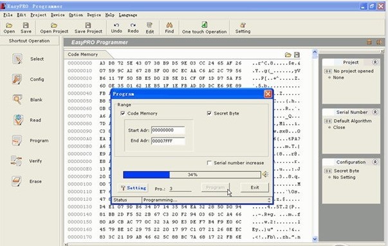Click the home icon in the EasyPRO header
388x246 pixels.
pos(369,42)
